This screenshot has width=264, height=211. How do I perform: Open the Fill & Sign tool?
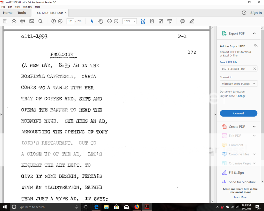pos(236,172)
